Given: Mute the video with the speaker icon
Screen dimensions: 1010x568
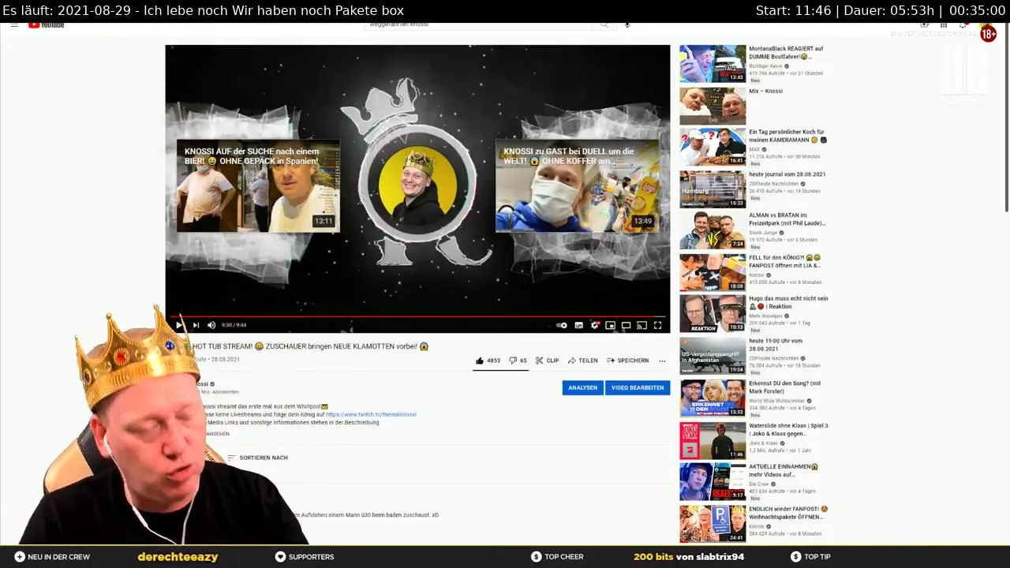Looking at the screenshot, I should [211, 325].
